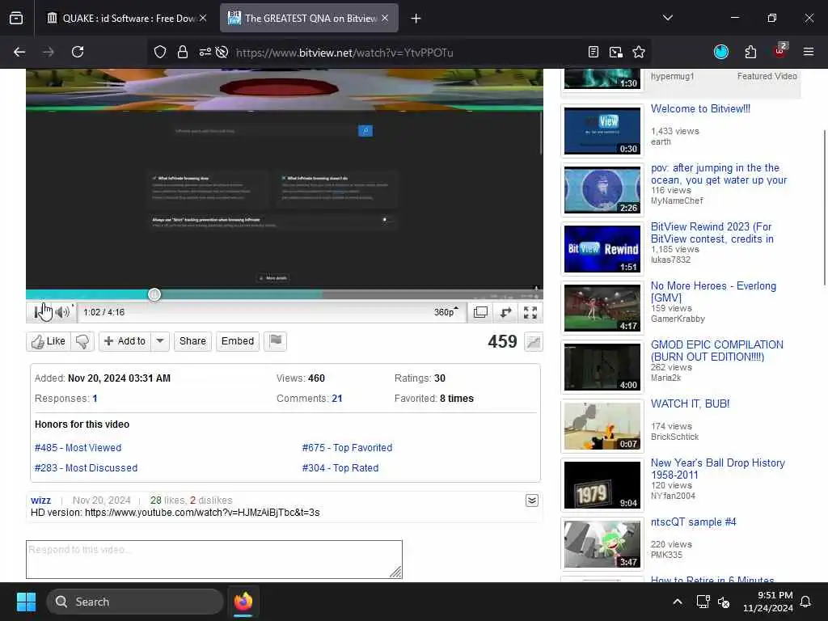Image resolution: width=828 pixels, height=621 pixels.
Task: Open New Year's Ball Drop History thumbnail
Action: pyautogui.click(x=602, y=485)
